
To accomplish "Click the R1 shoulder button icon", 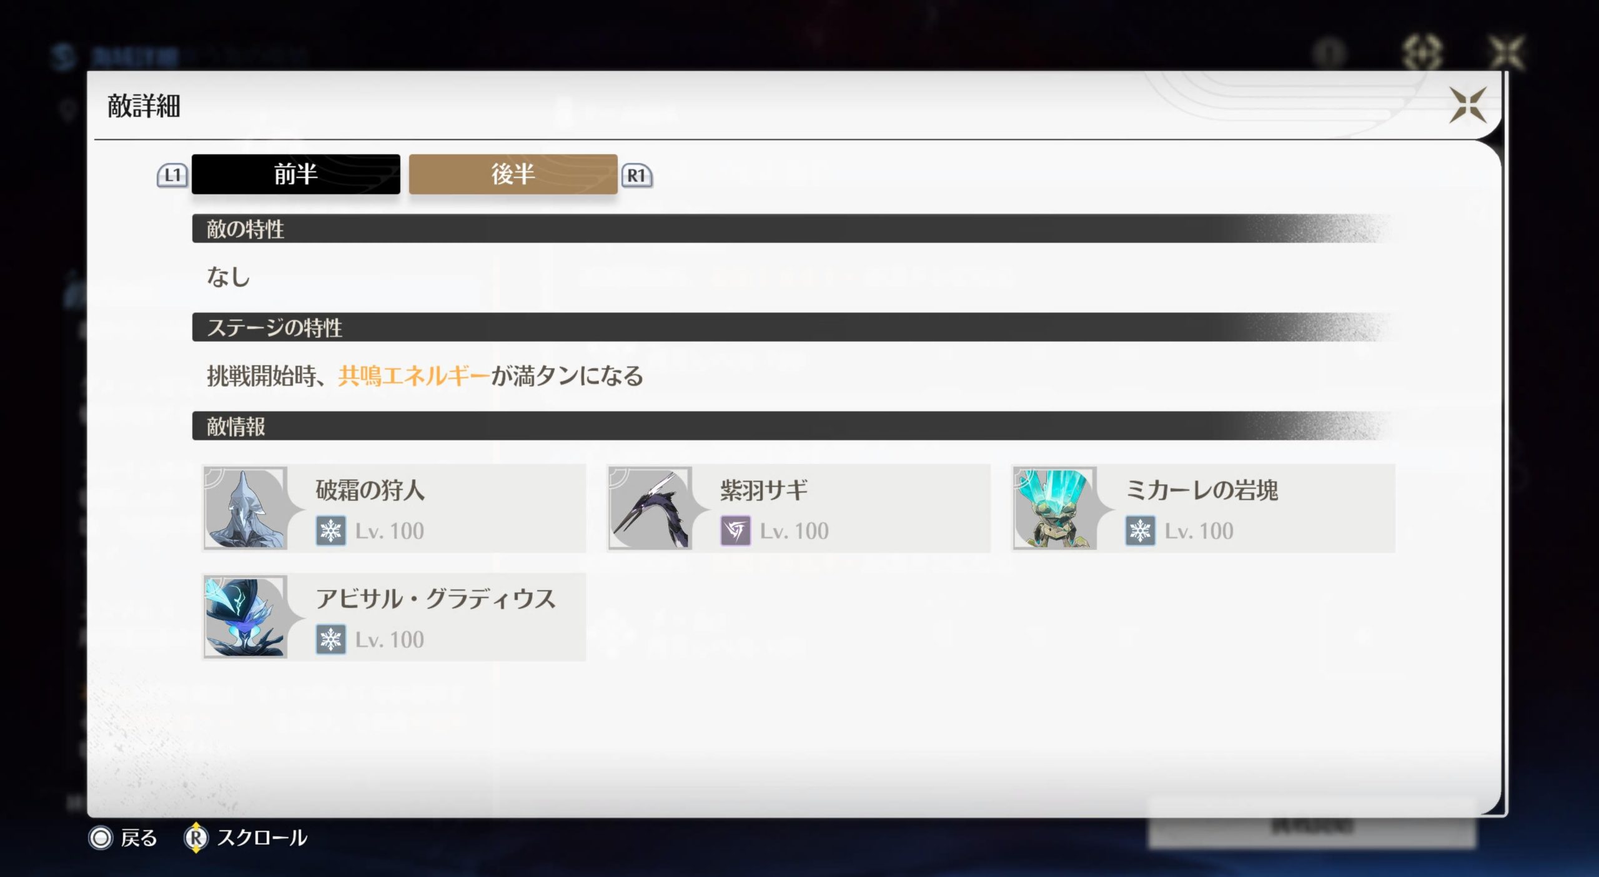I will [636, 176].
